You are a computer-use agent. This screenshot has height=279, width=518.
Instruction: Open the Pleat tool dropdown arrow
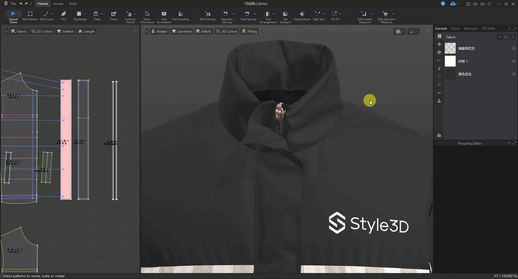(x=102, y=14)
